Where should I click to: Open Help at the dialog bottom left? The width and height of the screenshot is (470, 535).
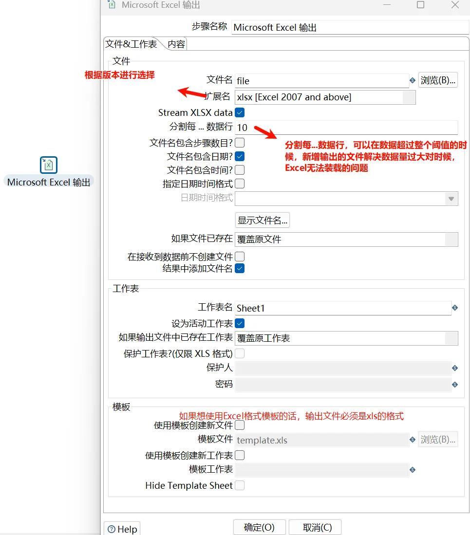click(x=122, y=529)
